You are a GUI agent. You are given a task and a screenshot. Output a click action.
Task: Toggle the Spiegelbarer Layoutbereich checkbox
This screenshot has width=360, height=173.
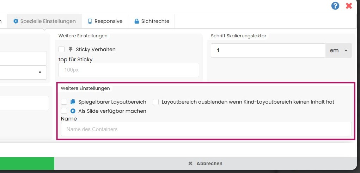point(64,102)
